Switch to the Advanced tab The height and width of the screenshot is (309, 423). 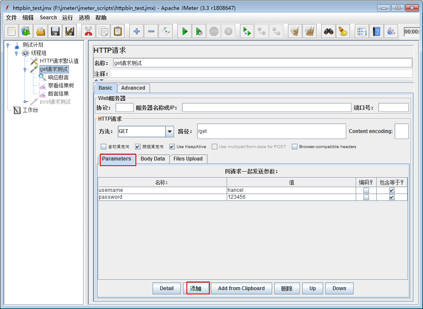tap(133, 88)
